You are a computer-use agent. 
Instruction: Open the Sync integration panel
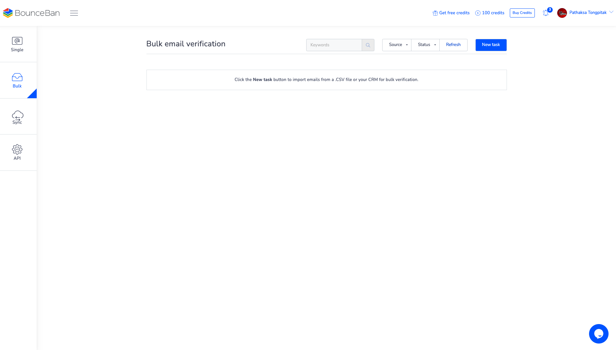pyautogui.click(x=17, y=117)
